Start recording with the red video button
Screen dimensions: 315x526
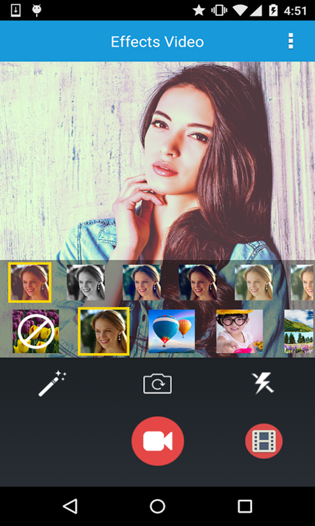pyautogui.click(x=157, y=441)
